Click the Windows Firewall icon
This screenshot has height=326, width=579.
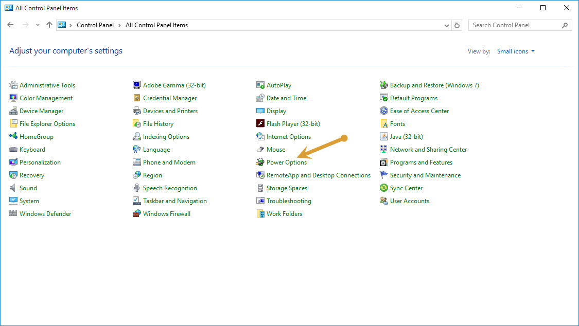(136, 213)
